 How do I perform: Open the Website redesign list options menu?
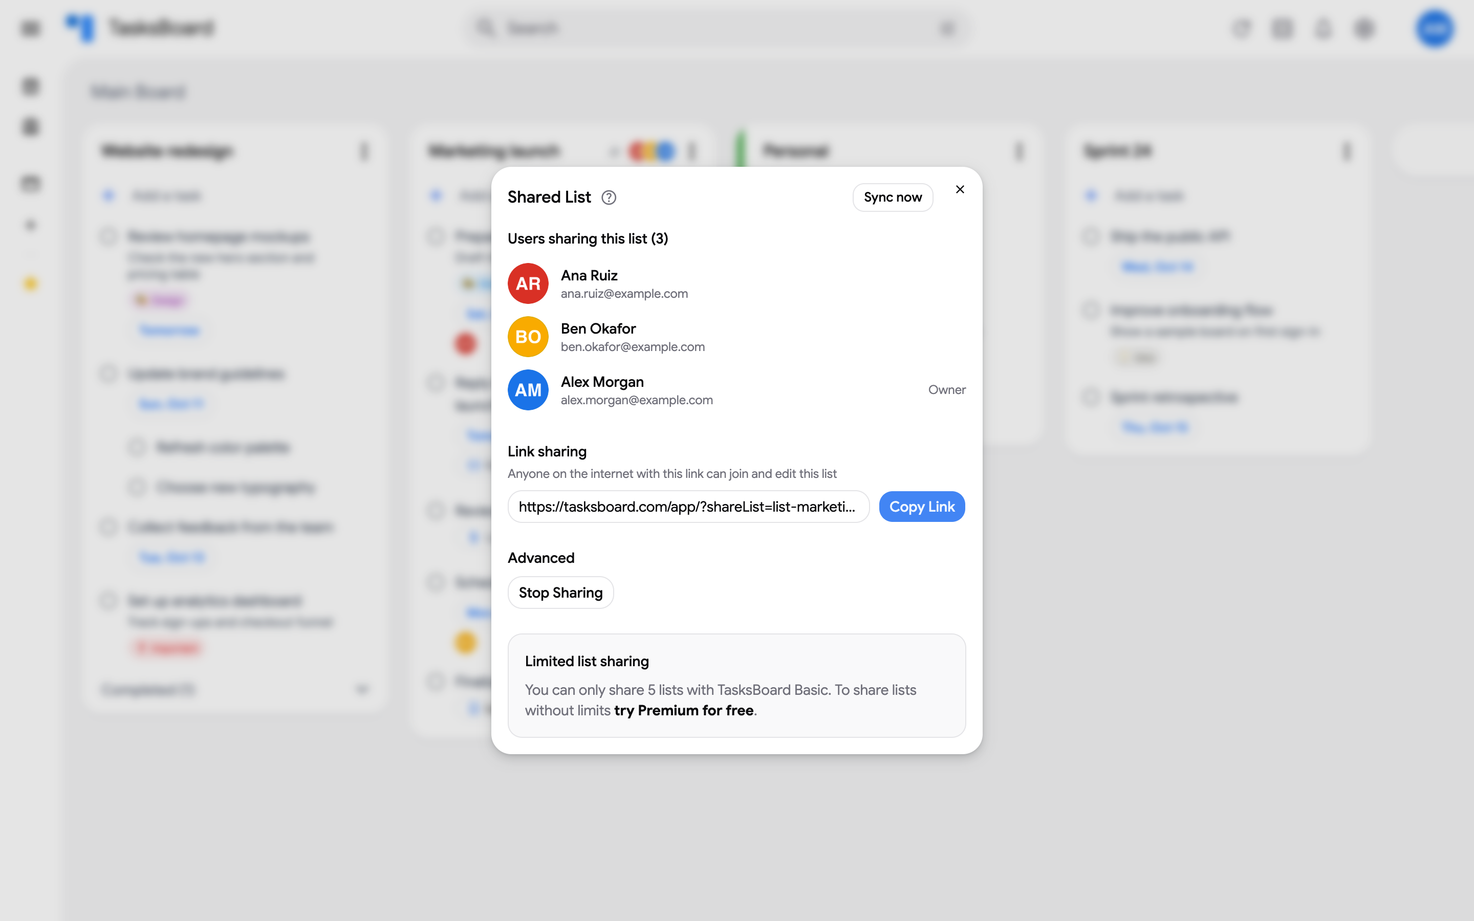point(364,151)
